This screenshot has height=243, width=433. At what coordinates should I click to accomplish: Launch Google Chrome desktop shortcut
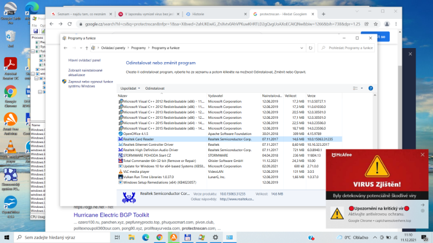[x=10, y=96]
